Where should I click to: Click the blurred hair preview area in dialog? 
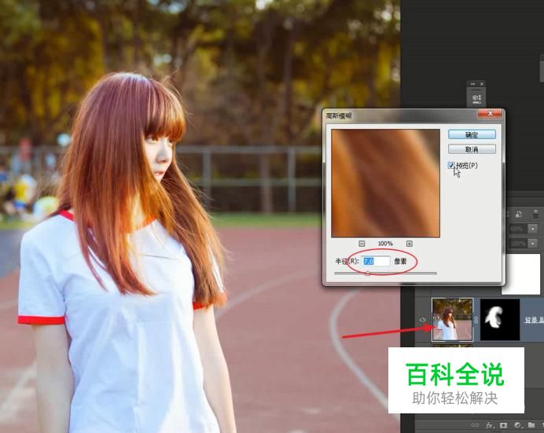coord(385,183)
